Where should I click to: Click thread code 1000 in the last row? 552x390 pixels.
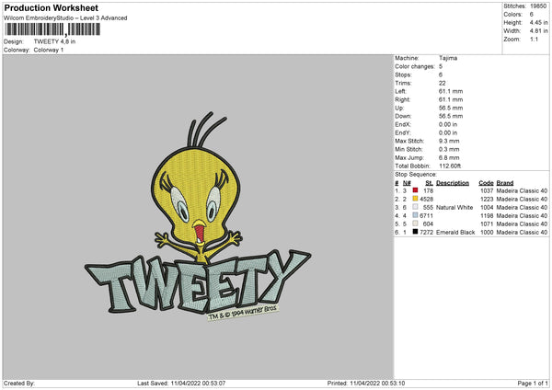coord(487,233)
